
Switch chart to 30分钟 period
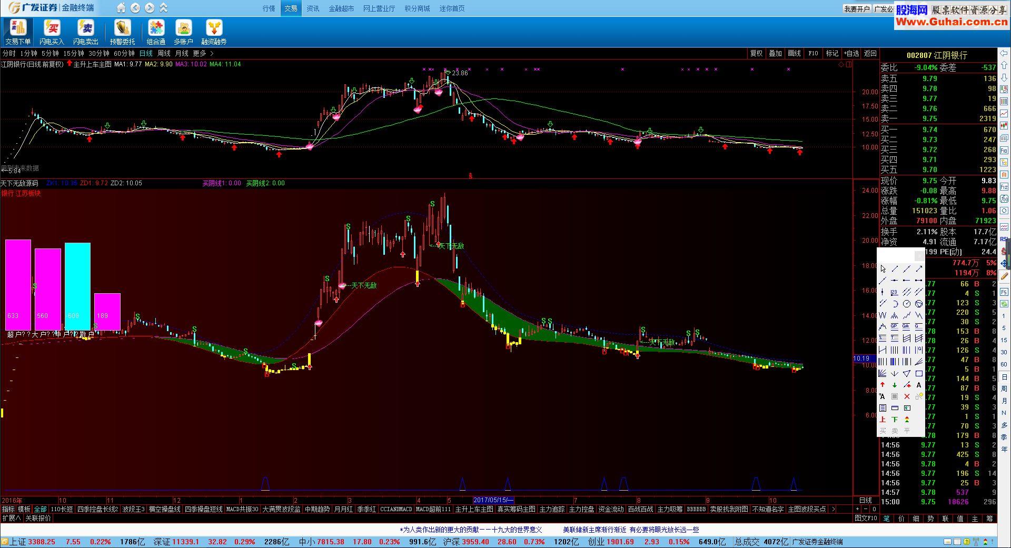pyautogui.click(x=99, y=53)
